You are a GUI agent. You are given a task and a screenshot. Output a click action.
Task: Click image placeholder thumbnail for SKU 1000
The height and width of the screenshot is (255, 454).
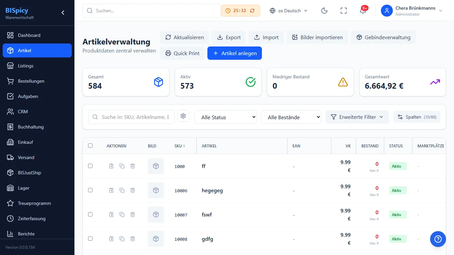point(156,166)
